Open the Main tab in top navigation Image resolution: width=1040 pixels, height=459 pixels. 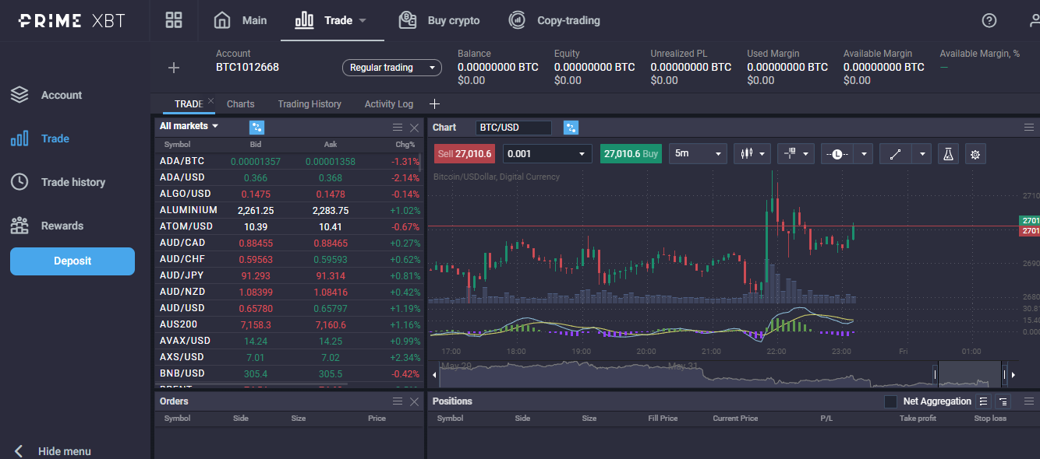(x=241, y=20)
